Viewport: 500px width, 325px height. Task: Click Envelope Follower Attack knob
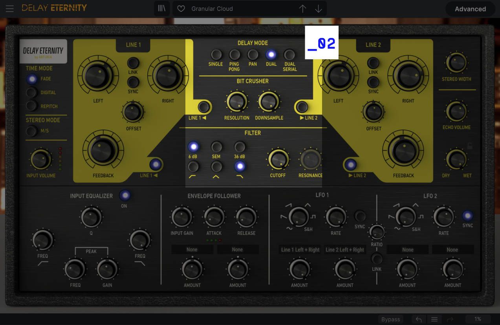[x=214, y=217]
